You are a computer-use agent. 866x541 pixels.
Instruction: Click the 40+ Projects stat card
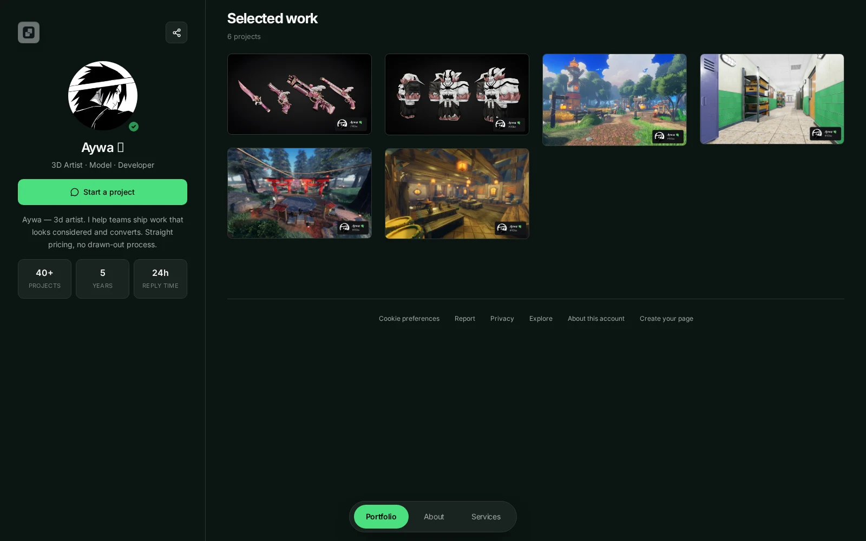pos(44,279)
